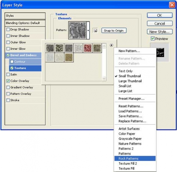The height and width of the screenshot is (172, 177).
Task: Click the Snap to Origin button
Action: (114, 30)
